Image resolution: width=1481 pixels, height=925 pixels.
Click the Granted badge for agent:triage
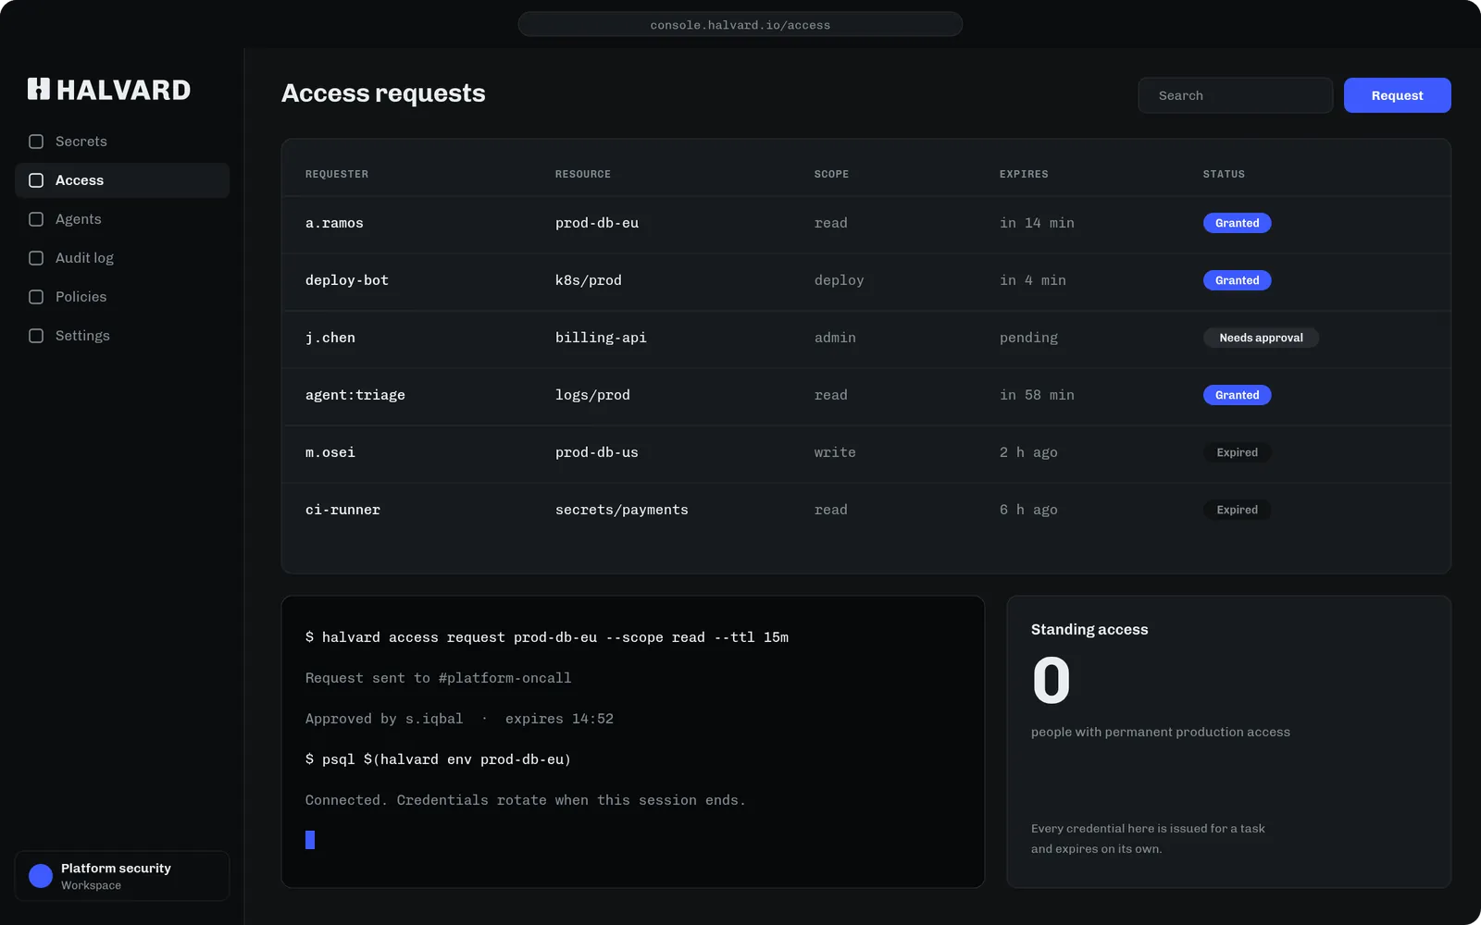click(x=1237, y=395)
